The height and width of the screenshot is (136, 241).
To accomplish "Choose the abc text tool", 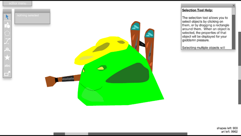I will point(7,66).
